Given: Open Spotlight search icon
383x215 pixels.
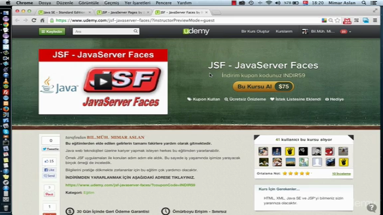Looking at the screenshot, I should (x=364, y=3).
